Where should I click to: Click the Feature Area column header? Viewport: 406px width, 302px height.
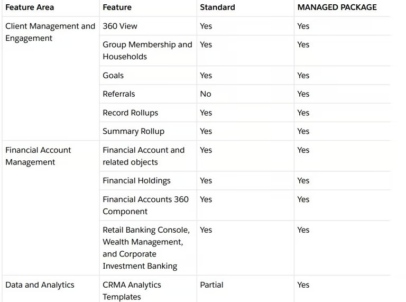tap(30, 7)
